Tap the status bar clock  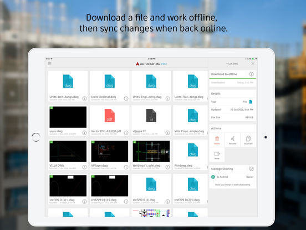[x=151, y=59]
